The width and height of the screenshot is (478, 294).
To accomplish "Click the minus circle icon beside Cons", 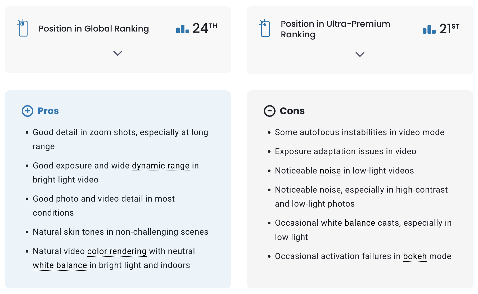I will (270, 111).
